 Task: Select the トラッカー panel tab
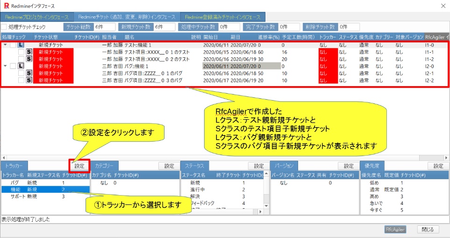point(14,166)
